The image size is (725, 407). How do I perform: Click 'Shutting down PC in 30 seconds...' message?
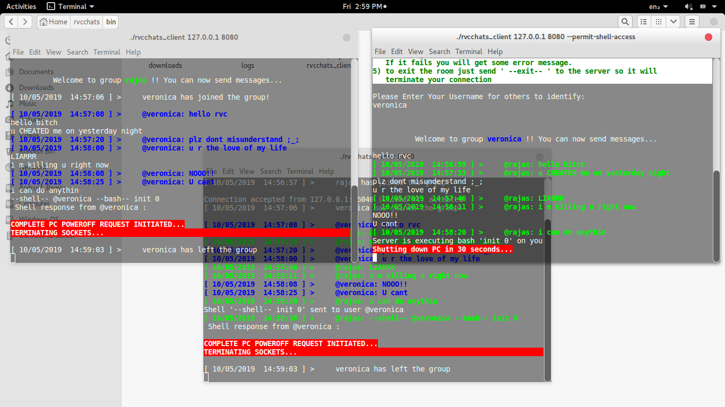point(443,249)
